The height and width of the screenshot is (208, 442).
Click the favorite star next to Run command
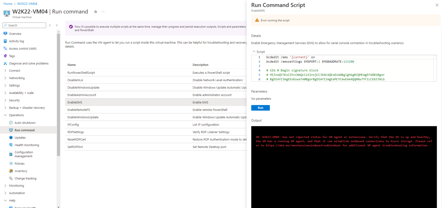pyautogui.click(x=95, y=11)
